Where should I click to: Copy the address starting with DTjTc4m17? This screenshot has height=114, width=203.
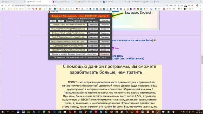[x=93, y=33]
